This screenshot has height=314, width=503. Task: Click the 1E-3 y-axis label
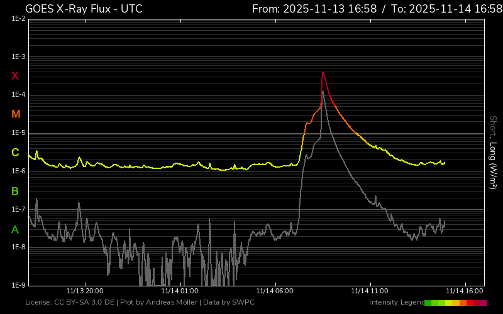click(18, 57)
